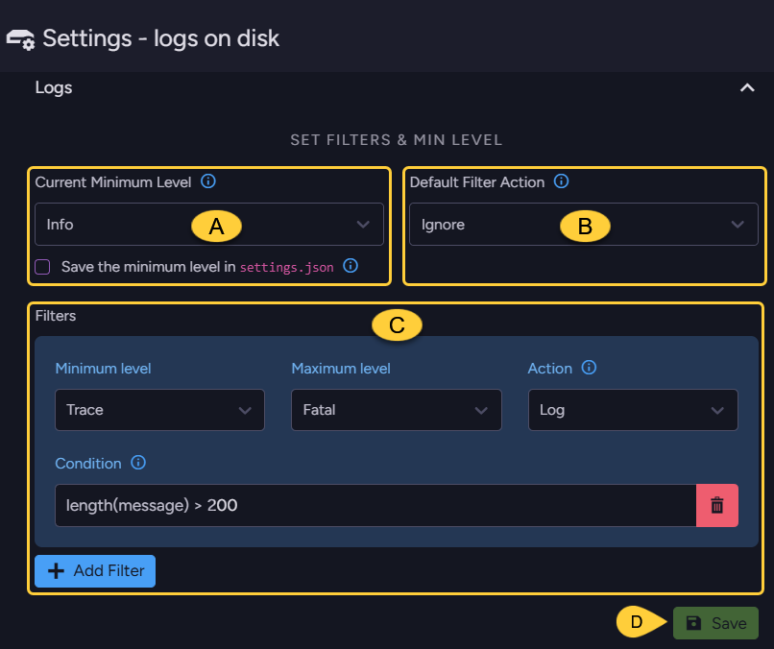Enable Save the minimum level checkbox

pyautogui.click(x=42, y=267)
